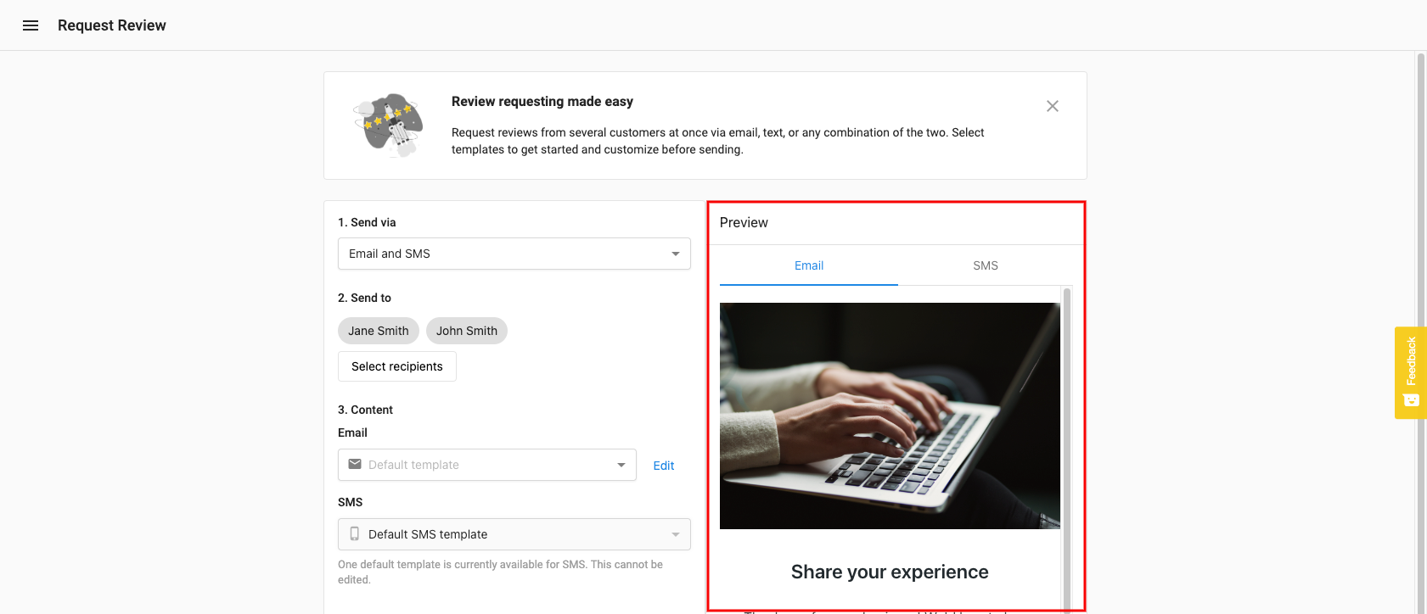Open the Send via Email and SMS dropdown

[x=514, y=254]
